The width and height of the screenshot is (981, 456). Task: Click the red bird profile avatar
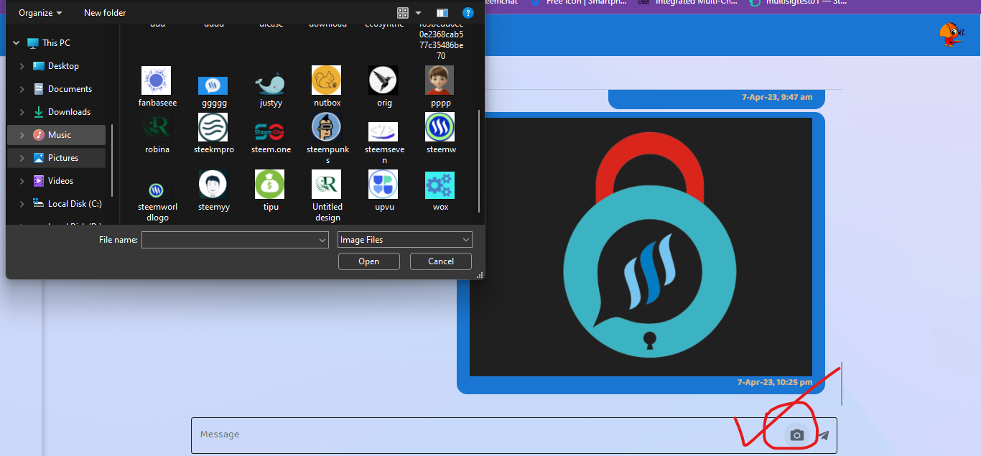[952, 34]
